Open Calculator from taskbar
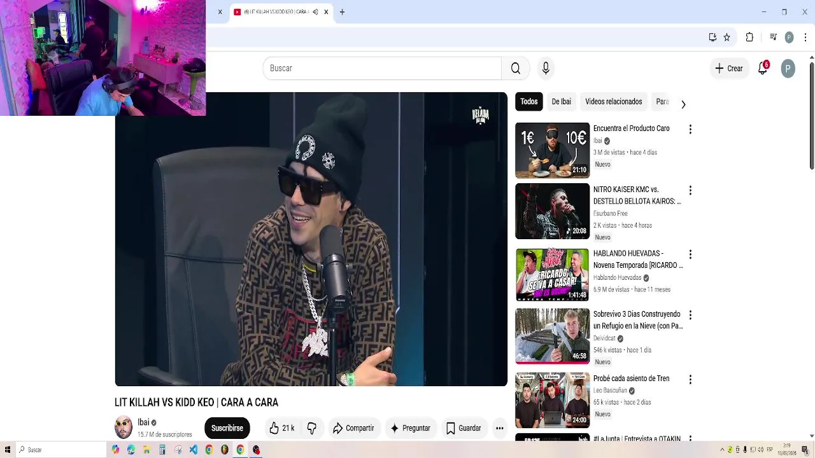815x458 pixels. [162, 450]
